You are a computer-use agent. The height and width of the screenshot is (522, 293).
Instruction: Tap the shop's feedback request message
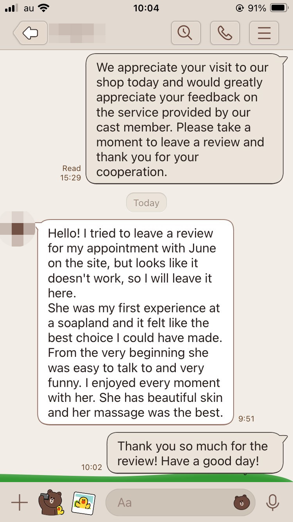pyautogui.click(x=184, y=119)
